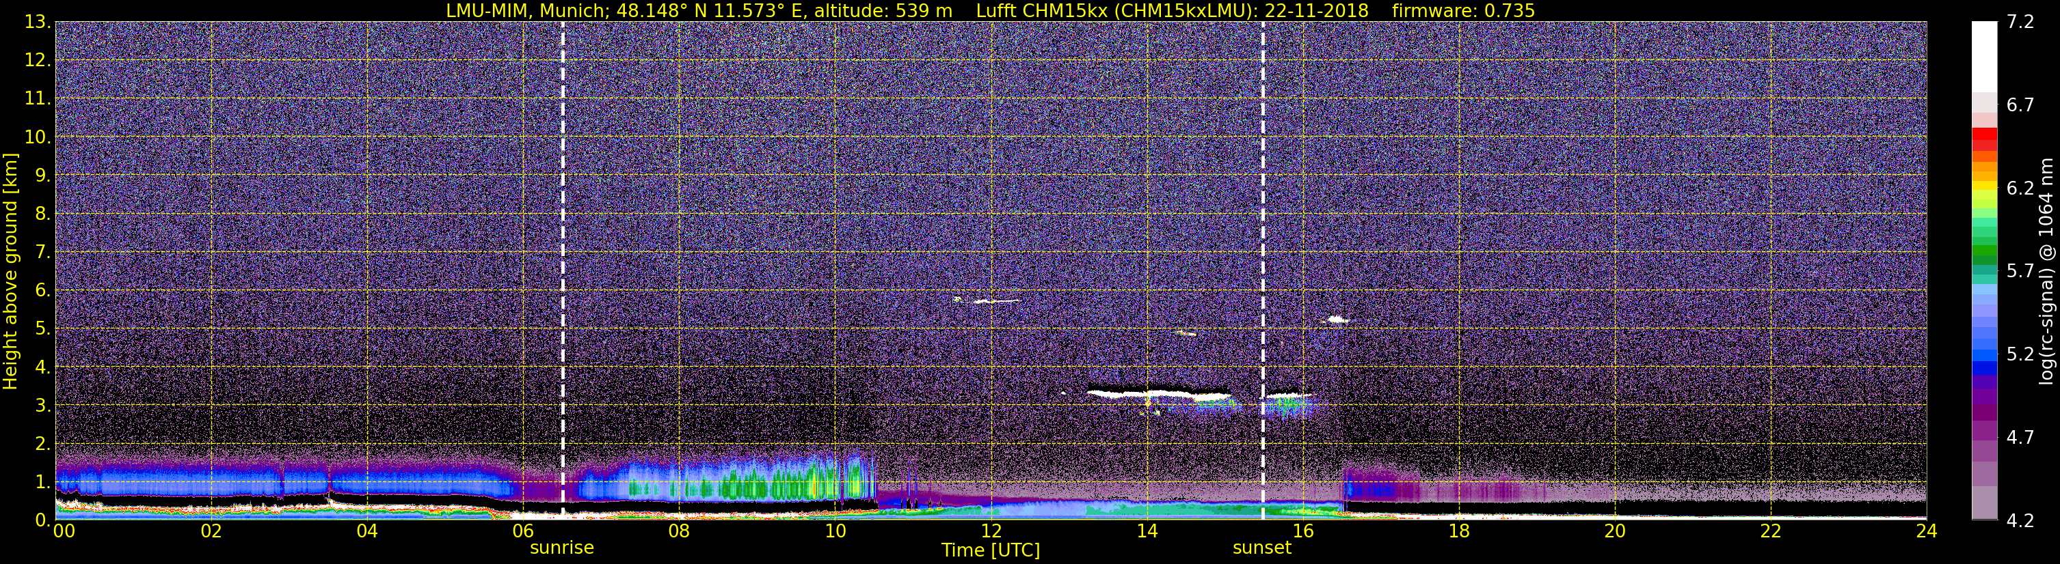
Task: Click the x-axis tick label '24'
Action: coord(1927,531)
